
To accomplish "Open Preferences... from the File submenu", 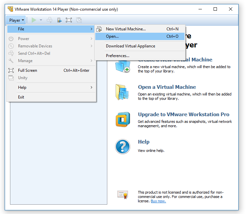I will click(118, 56).
